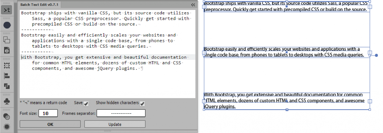
Task: Click the canvas text "jQuery plugins."
Action: coord(220,107)
